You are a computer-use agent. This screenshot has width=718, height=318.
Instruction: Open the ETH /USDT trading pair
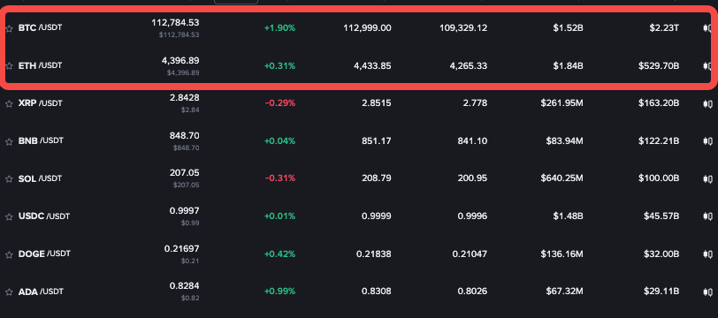[40, 66]
